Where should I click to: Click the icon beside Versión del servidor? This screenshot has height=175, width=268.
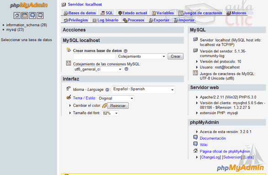coord(195,51)
